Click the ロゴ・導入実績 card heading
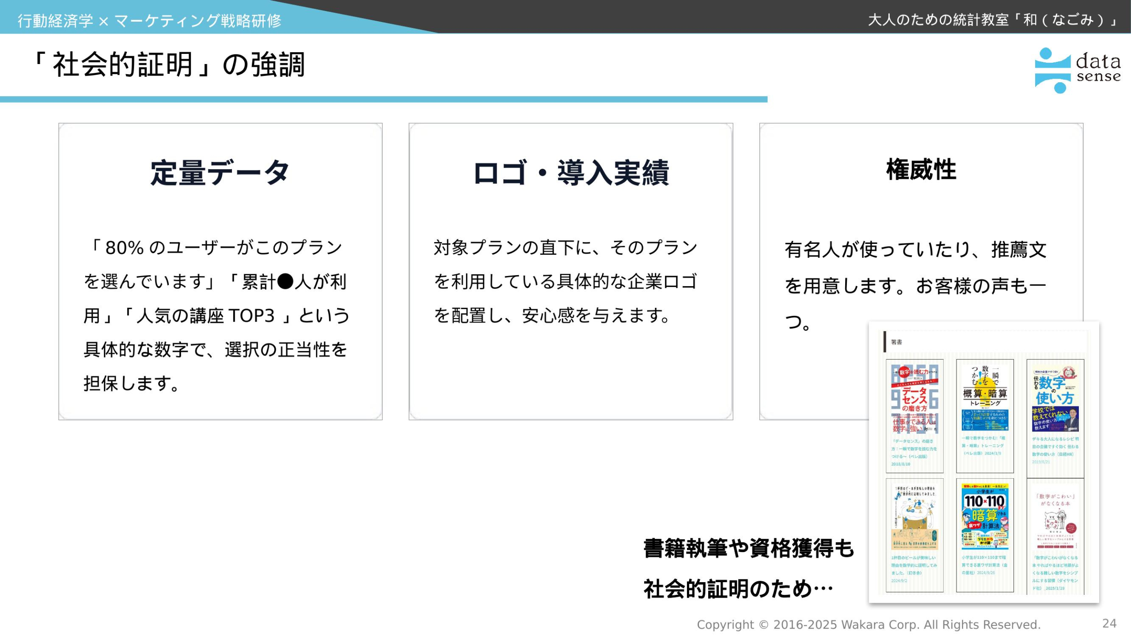 click(571, 173)
